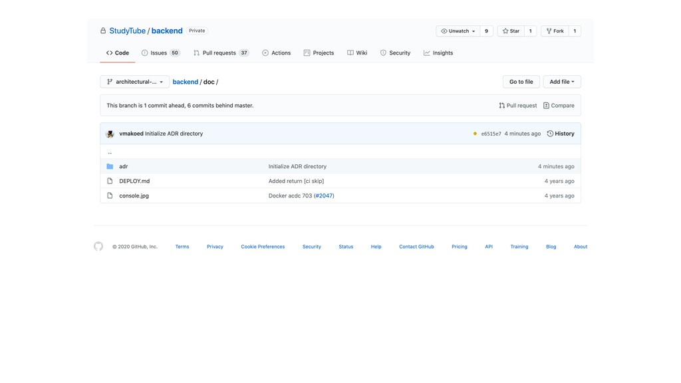Image resolution: width=681 pixels, height=383 pixels.
Task: Open Pull request link in branch banner
Action: (517, 106)
